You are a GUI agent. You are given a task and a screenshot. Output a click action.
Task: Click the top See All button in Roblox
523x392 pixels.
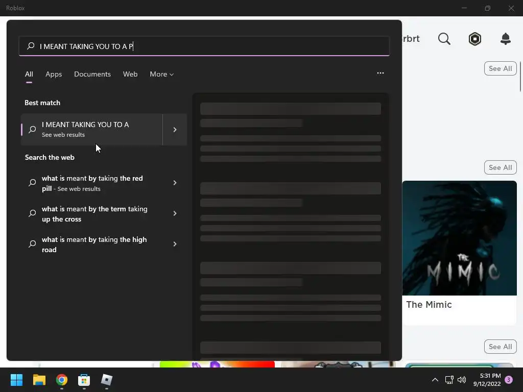[501, 68]
